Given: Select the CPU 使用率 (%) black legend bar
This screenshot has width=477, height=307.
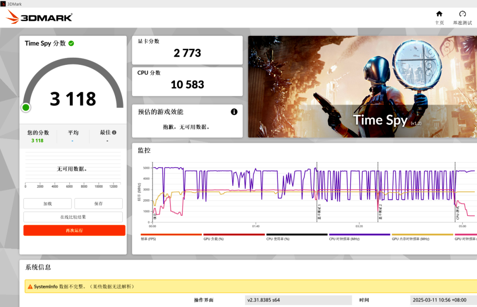Looking at the screenshot, I should [x=297, y=234].
